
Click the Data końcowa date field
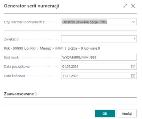99,76
